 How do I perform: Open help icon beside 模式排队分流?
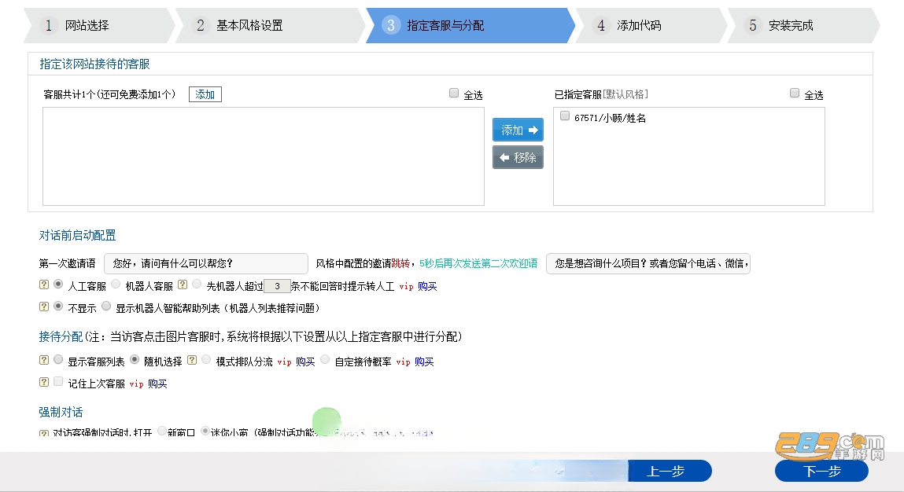tap(192, 360)
